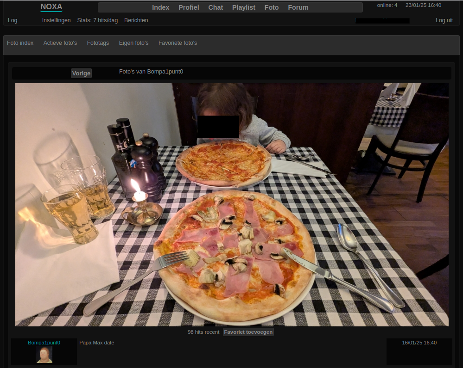Click the NOXA site logo

51,7
